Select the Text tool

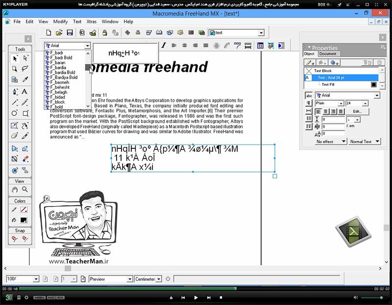[24, 91]
